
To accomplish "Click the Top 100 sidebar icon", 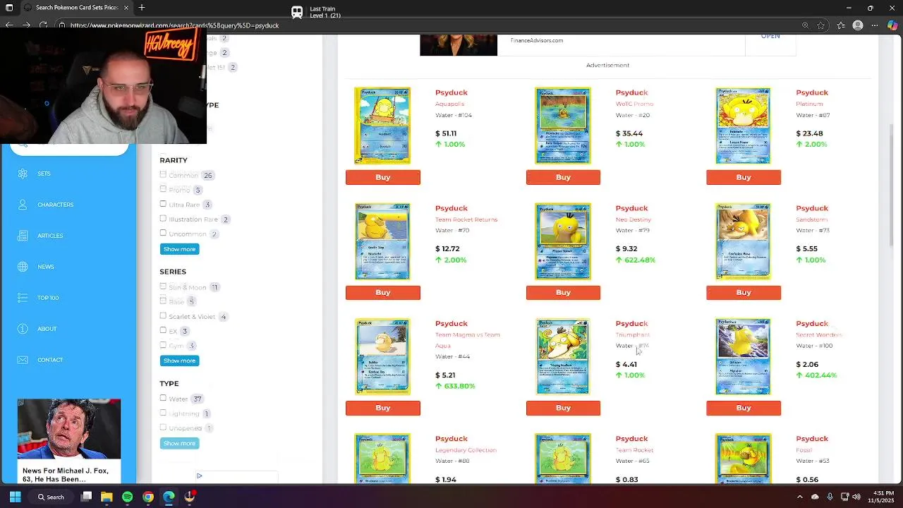I will coord(23,298).
